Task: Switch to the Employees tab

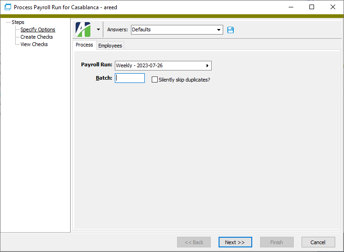Action: click(x=110, y=45)
